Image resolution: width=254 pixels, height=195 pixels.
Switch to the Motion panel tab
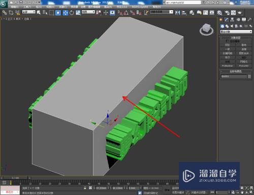point(238,20)
